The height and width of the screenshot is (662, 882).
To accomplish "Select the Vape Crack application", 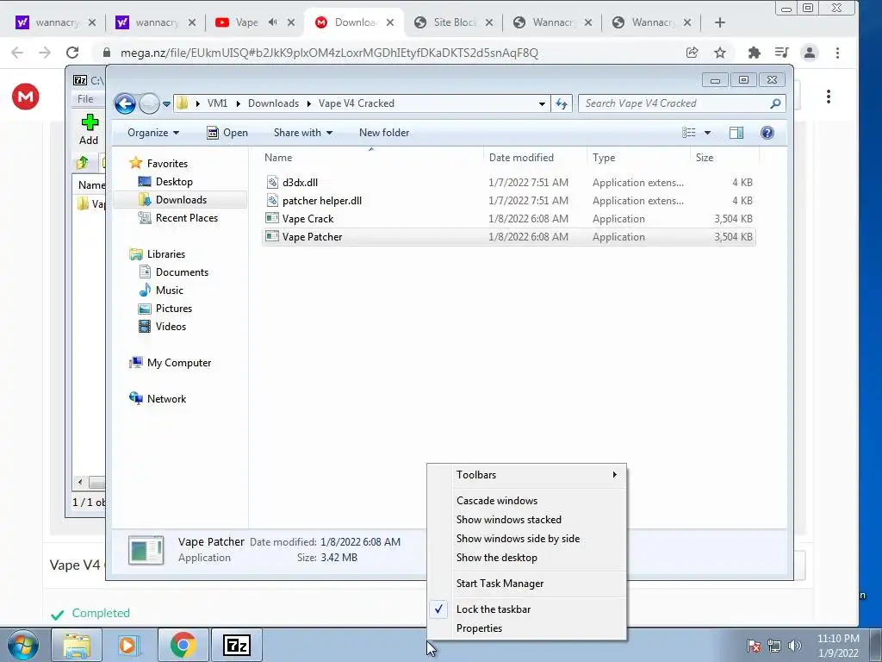I will coord(508,218).
